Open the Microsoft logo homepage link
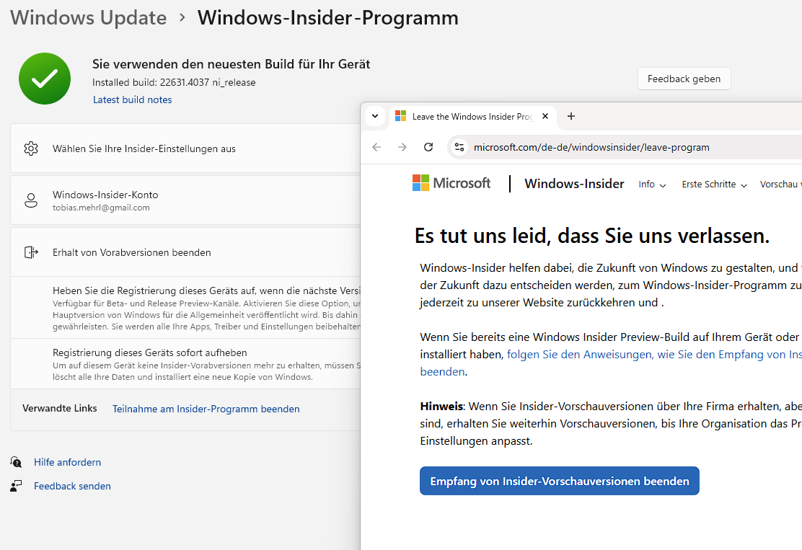The width and height of the screenshot is (802, 550). (451, 183)
